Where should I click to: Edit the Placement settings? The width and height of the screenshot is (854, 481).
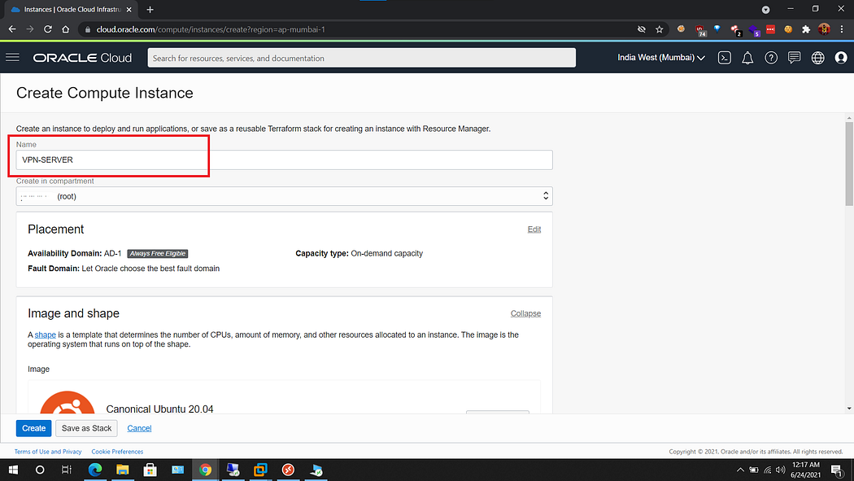(x=534, y=229)
